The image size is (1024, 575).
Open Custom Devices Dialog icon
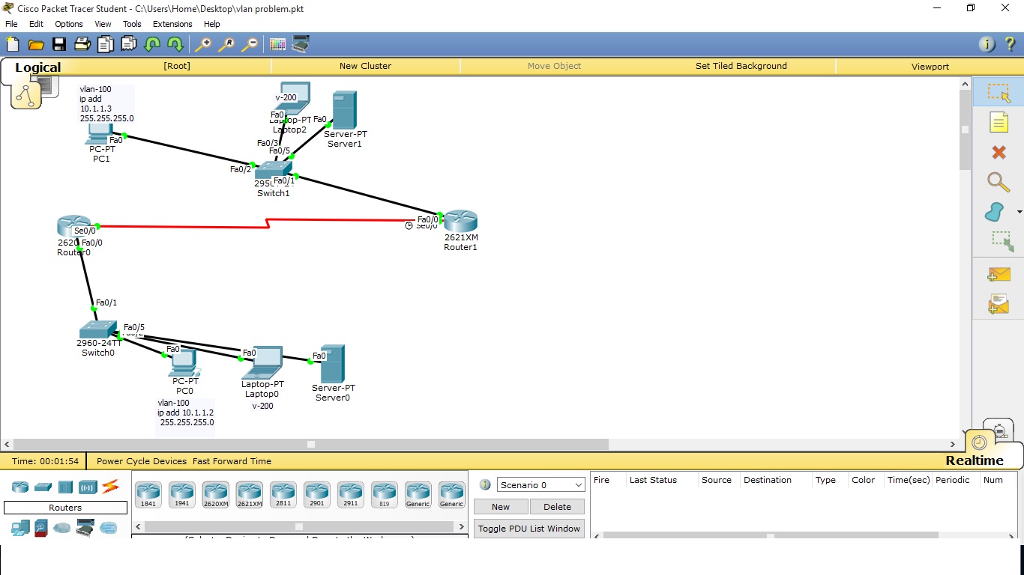(301, 44)
